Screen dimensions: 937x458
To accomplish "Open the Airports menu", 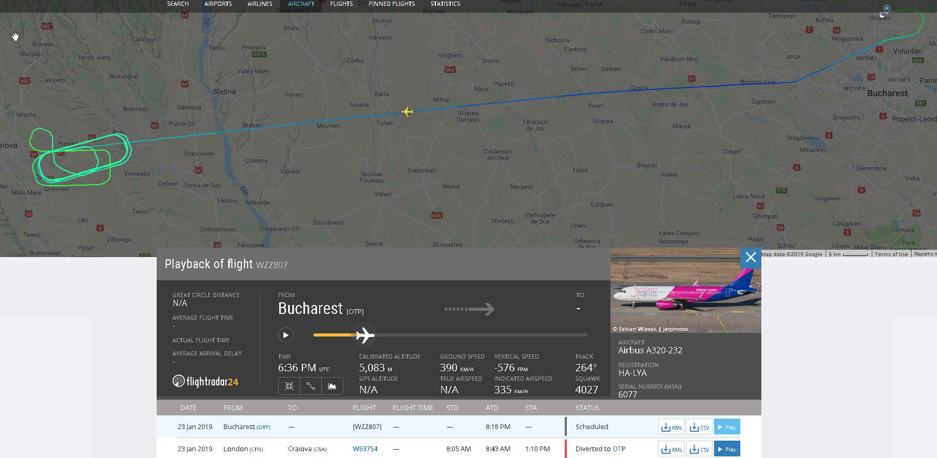I will (218, 4).
